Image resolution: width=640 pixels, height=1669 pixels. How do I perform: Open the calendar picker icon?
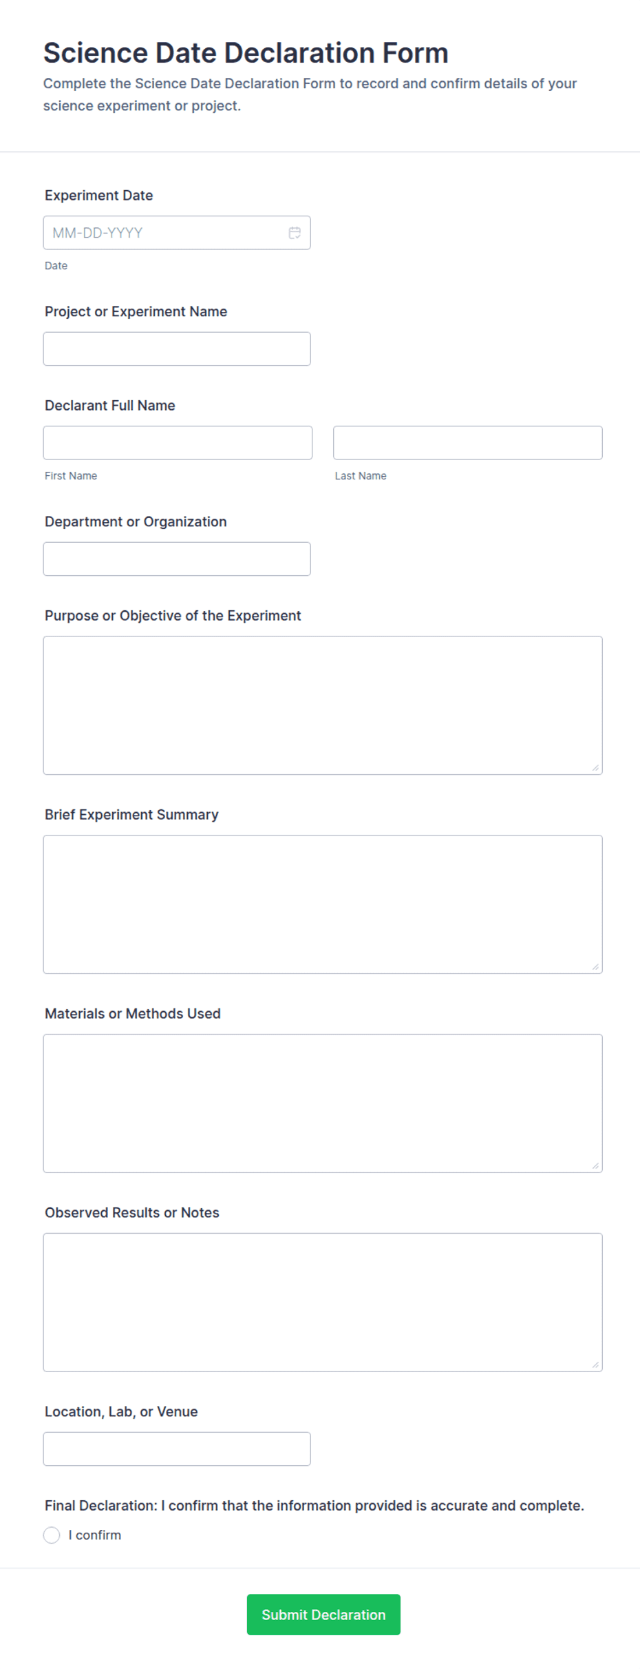pos(295,233)
